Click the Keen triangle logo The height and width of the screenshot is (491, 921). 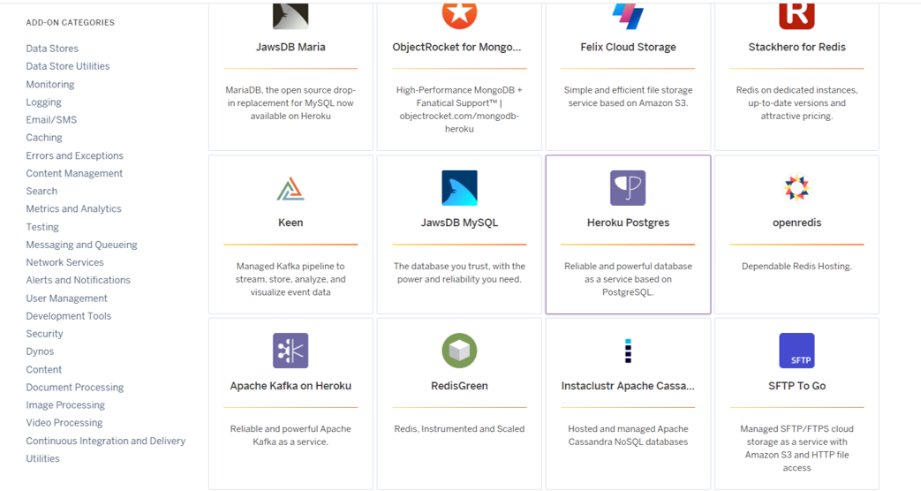[x=291, y=189]
